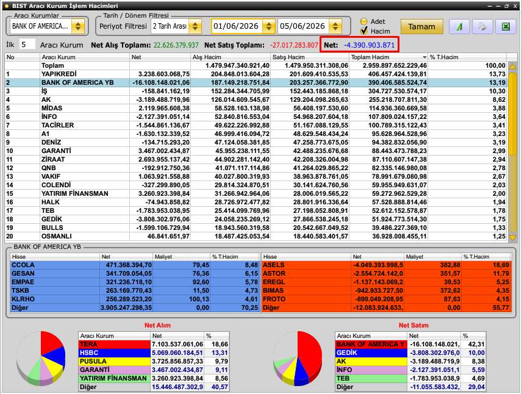The image size is (522, 394).
Task: Click the CCOLA stock in buy list
Action: click(135, 265)
